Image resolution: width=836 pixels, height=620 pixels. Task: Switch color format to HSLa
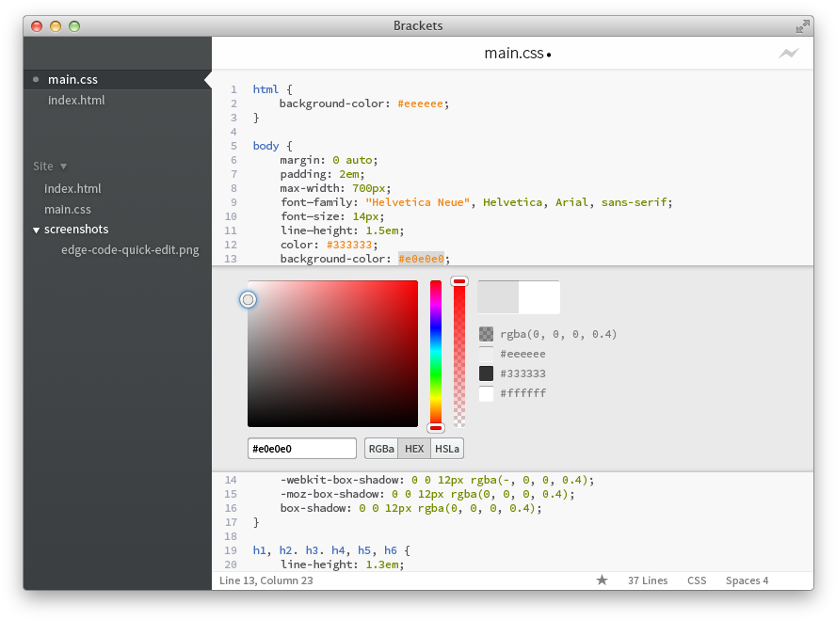[447, 449]
